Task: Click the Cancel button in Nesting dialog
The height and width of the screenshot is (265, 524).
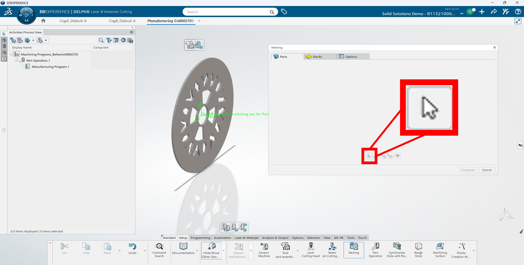Action: coord(487,170)
